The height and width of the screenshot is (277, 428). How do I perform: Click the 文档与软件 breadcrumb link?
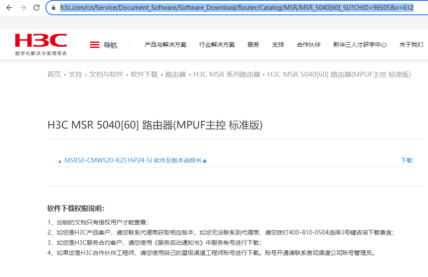(106, 74)
